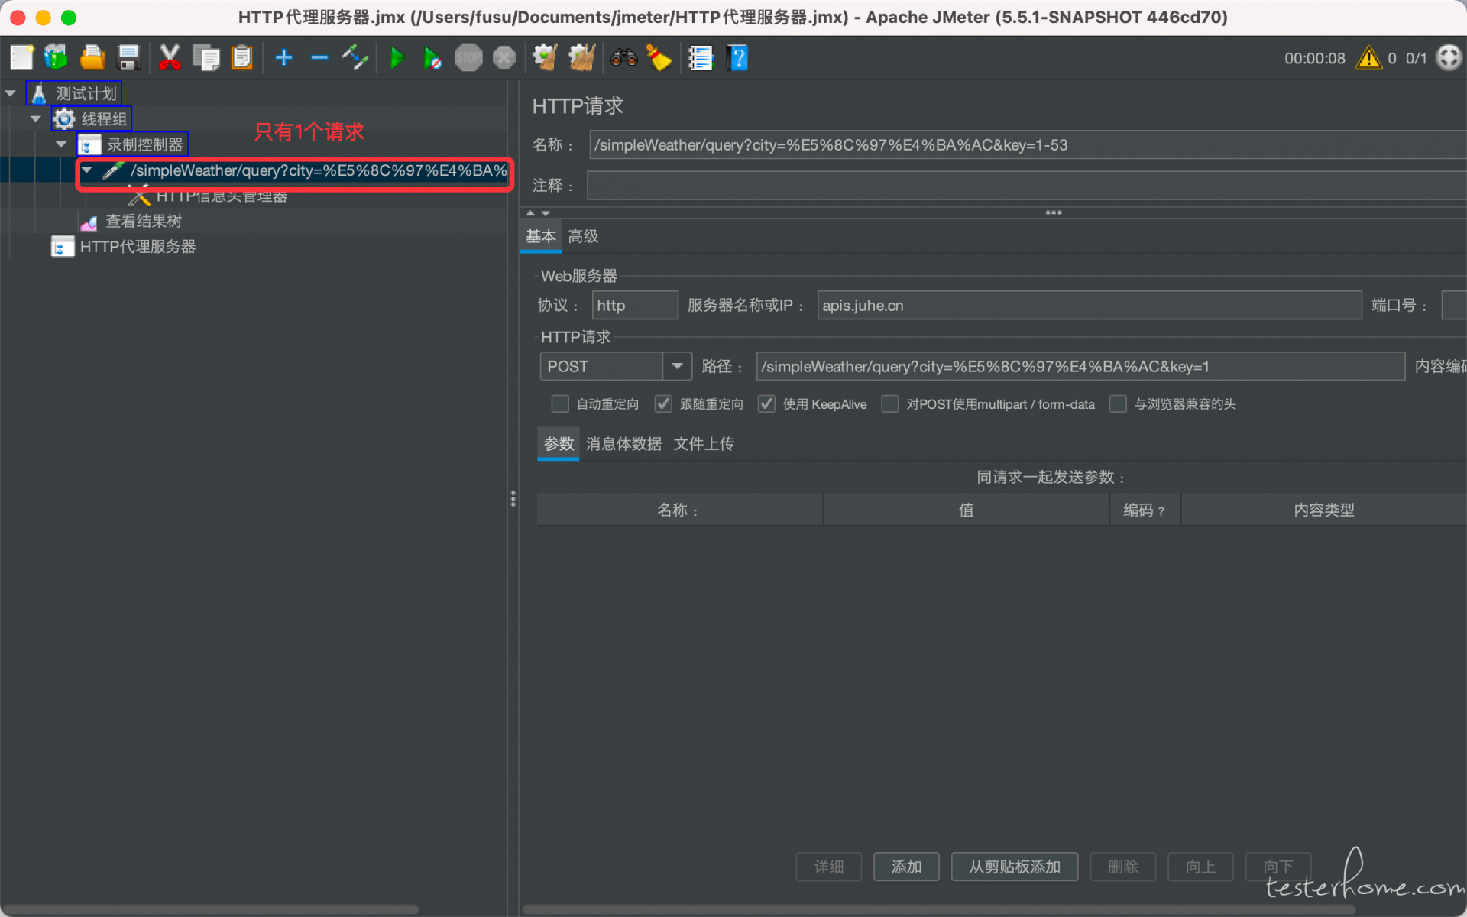This screenshot has width=1467, height=917.
Task: Collapse the 录制控制器 tree arrow
Action: [x=61, y=144]
